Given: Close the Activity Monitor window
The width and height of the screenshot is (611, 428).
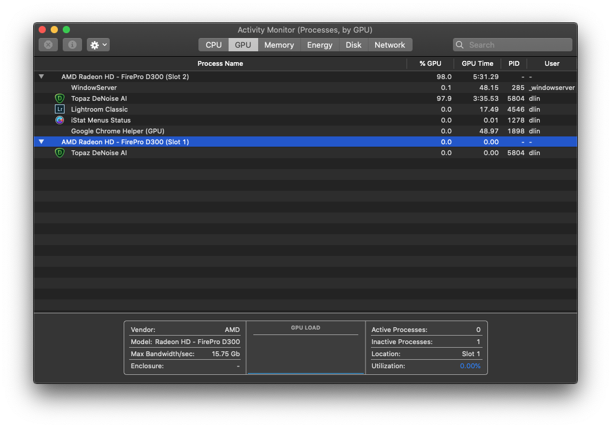Looking at the screenshot, I should pos(42,30).
